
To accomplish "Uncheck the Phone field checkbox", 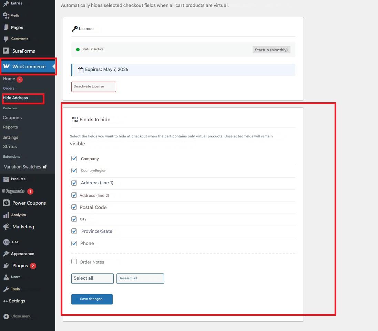I will point(74,244).
